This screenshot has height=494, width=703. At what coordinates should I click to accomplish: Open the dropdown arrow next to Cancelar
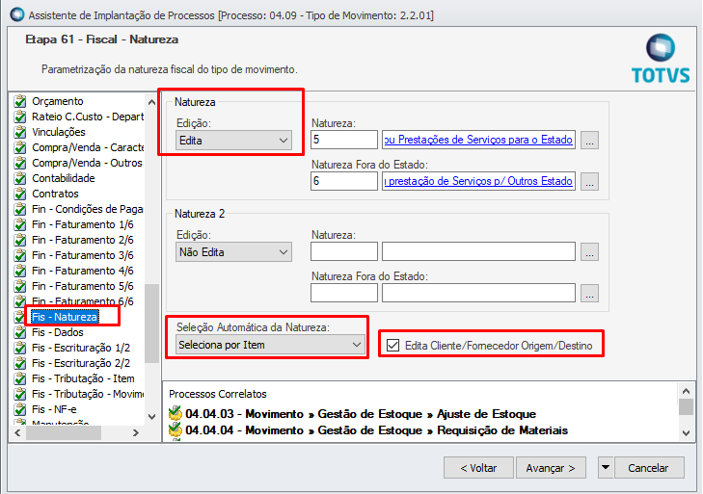(606, 468)
